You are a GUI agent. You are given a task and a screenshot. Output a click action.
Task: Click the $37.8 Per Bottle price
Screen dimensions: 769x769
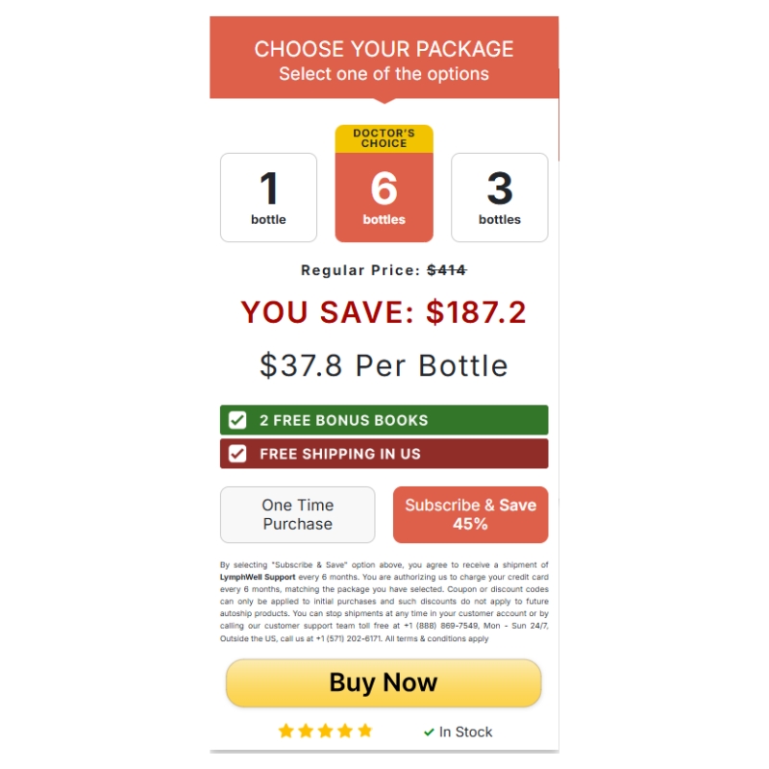[x=384, y=365]
